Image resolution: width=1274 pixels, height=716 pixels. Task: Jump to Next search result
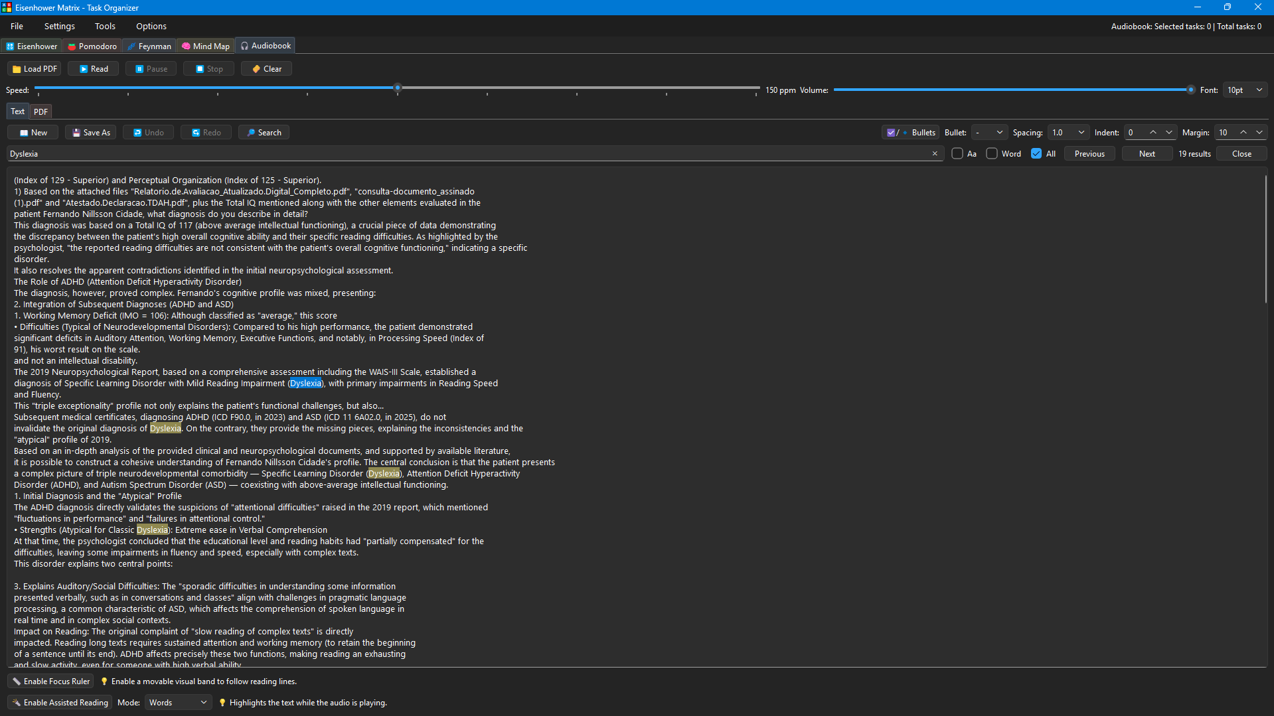(x=1147, y=154)
